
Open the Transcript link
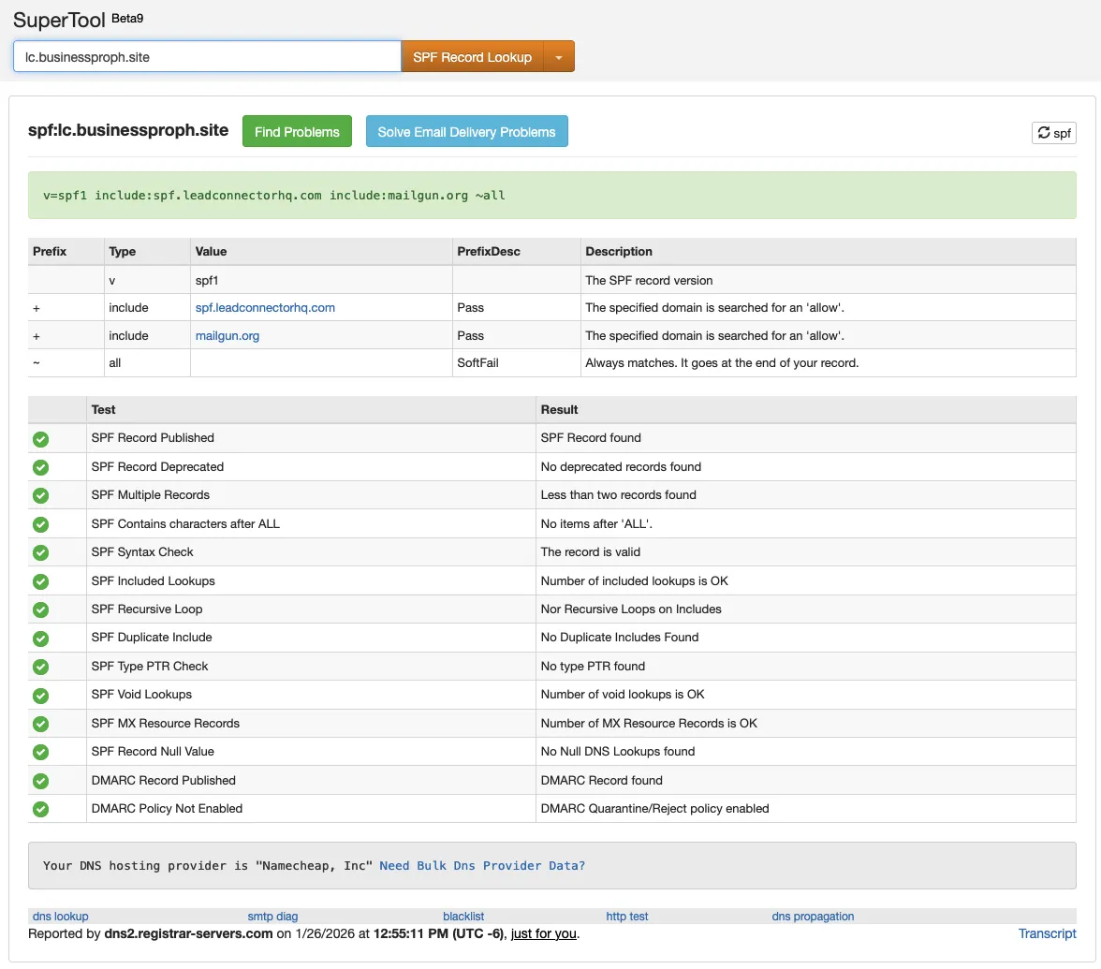[1047, 933]
